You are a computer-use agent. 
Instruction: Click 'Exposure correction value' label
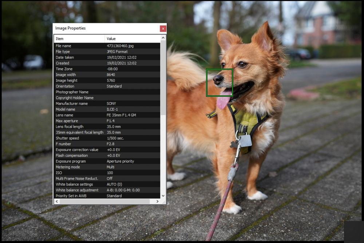(x=77, y=150)
